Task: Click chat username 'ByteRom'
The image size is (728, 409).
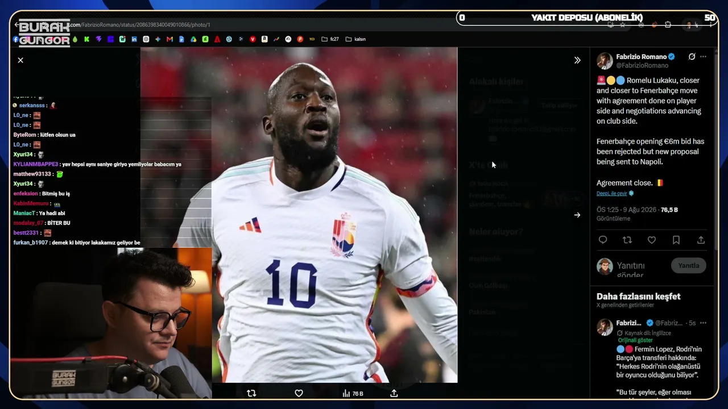Action: coord(24,135)
